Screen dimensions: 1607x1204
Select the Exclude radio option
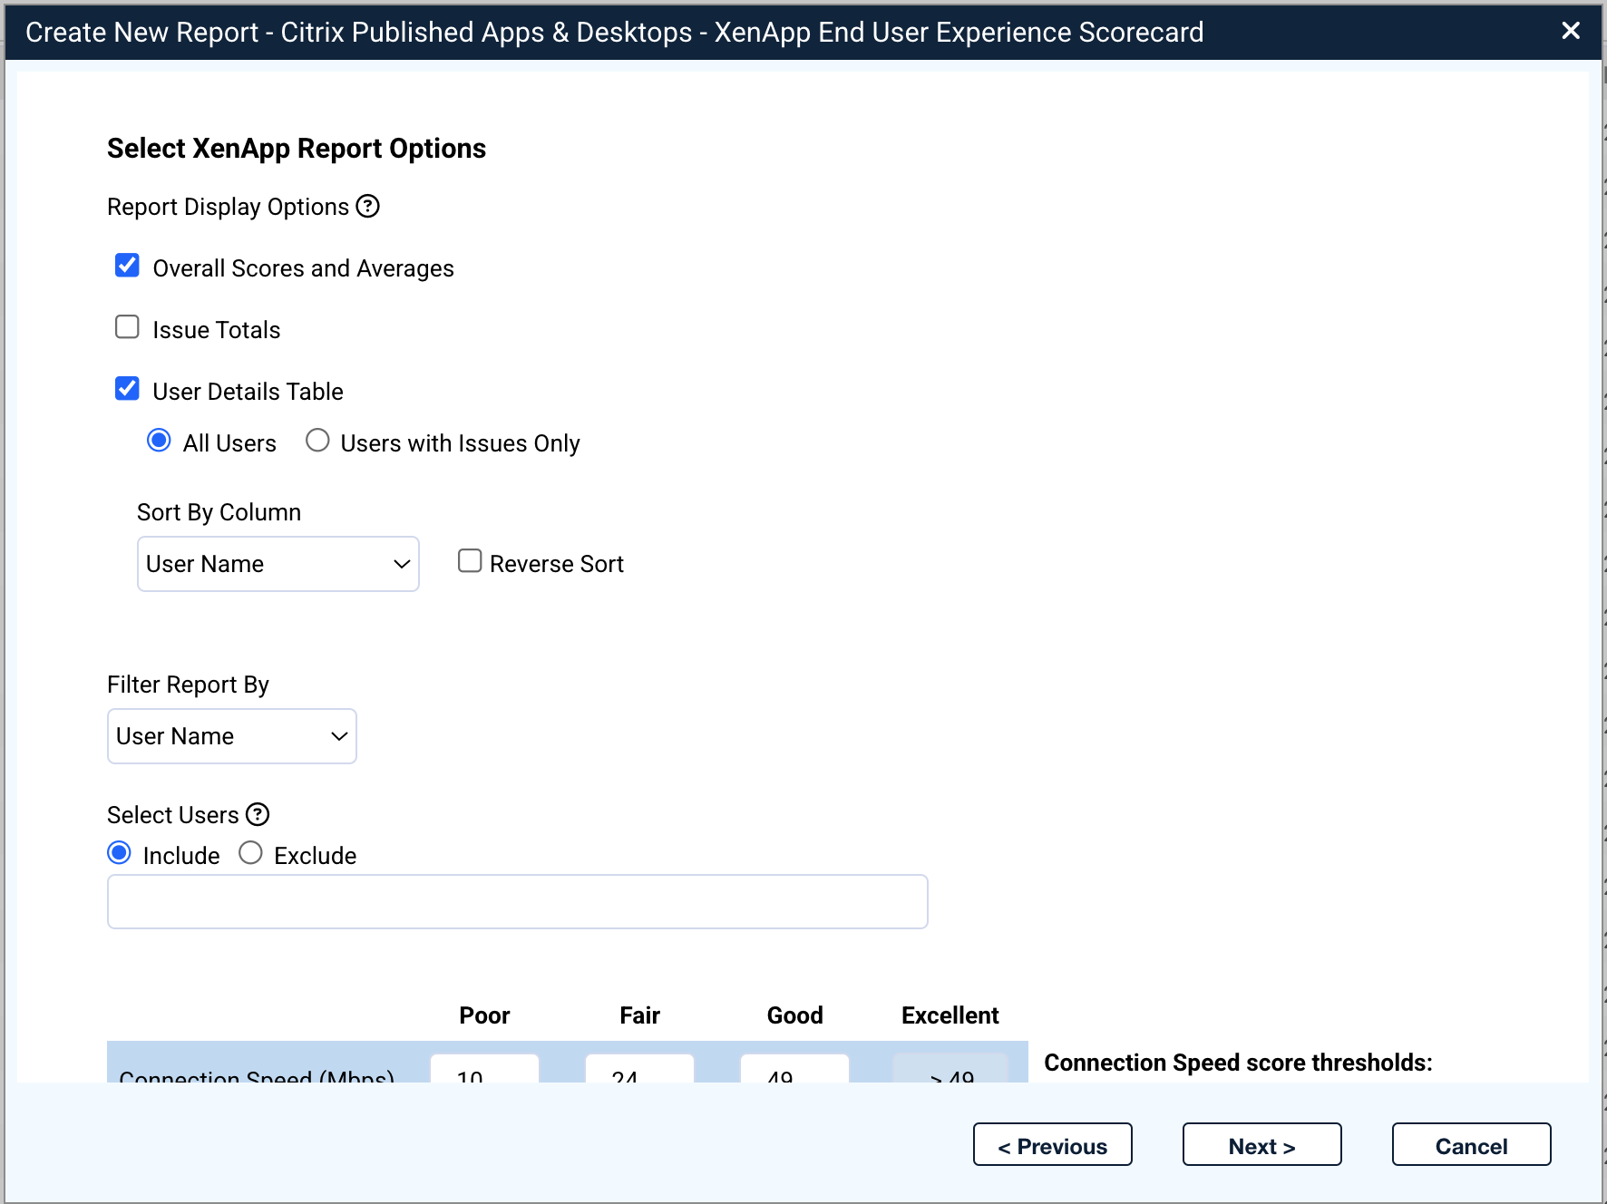[250, 853]
